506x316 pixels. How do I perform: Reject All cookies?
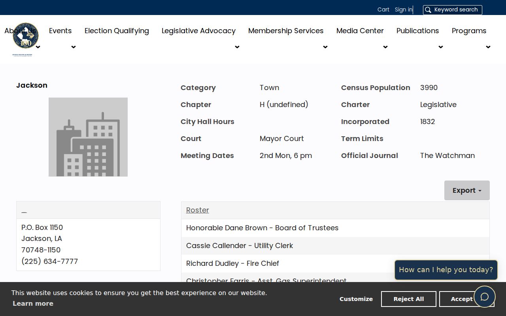click(409, 299)
